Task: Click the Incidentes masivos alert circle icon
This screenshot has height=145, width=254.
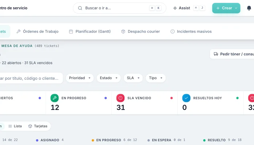Action: 172,32
